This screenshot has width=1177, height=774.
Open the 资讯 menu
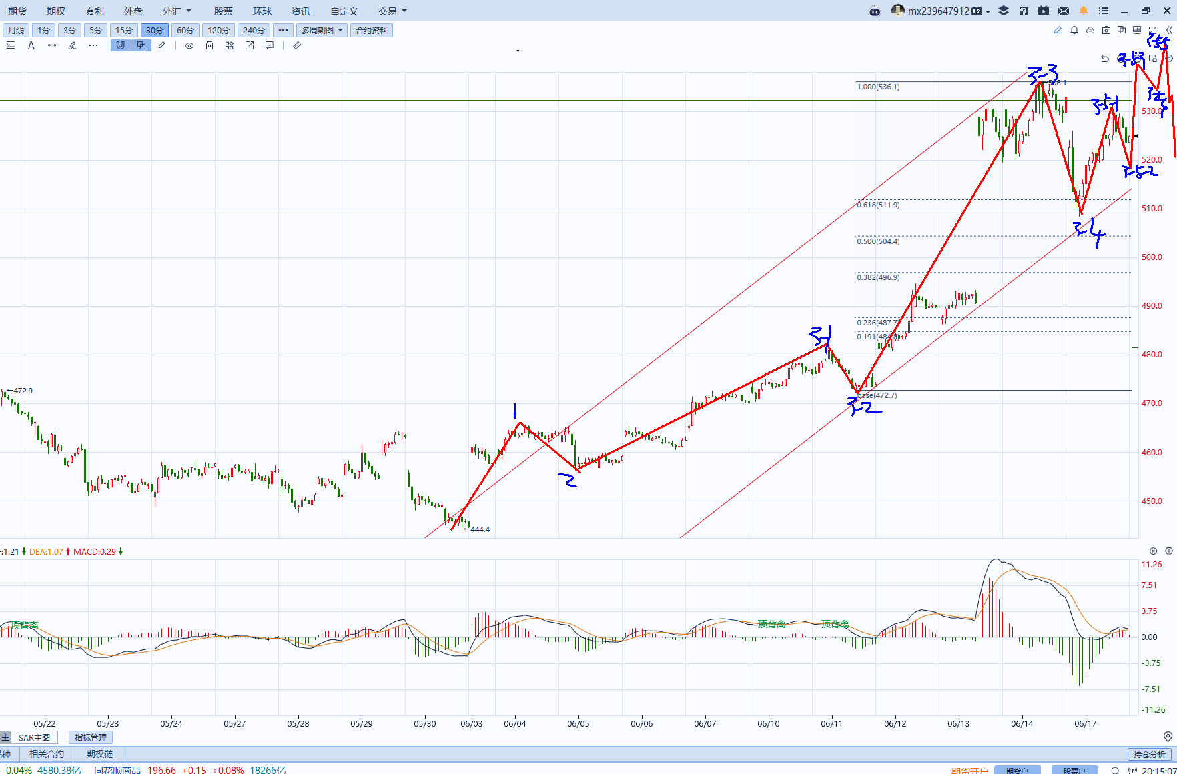(x=301, y=11)
